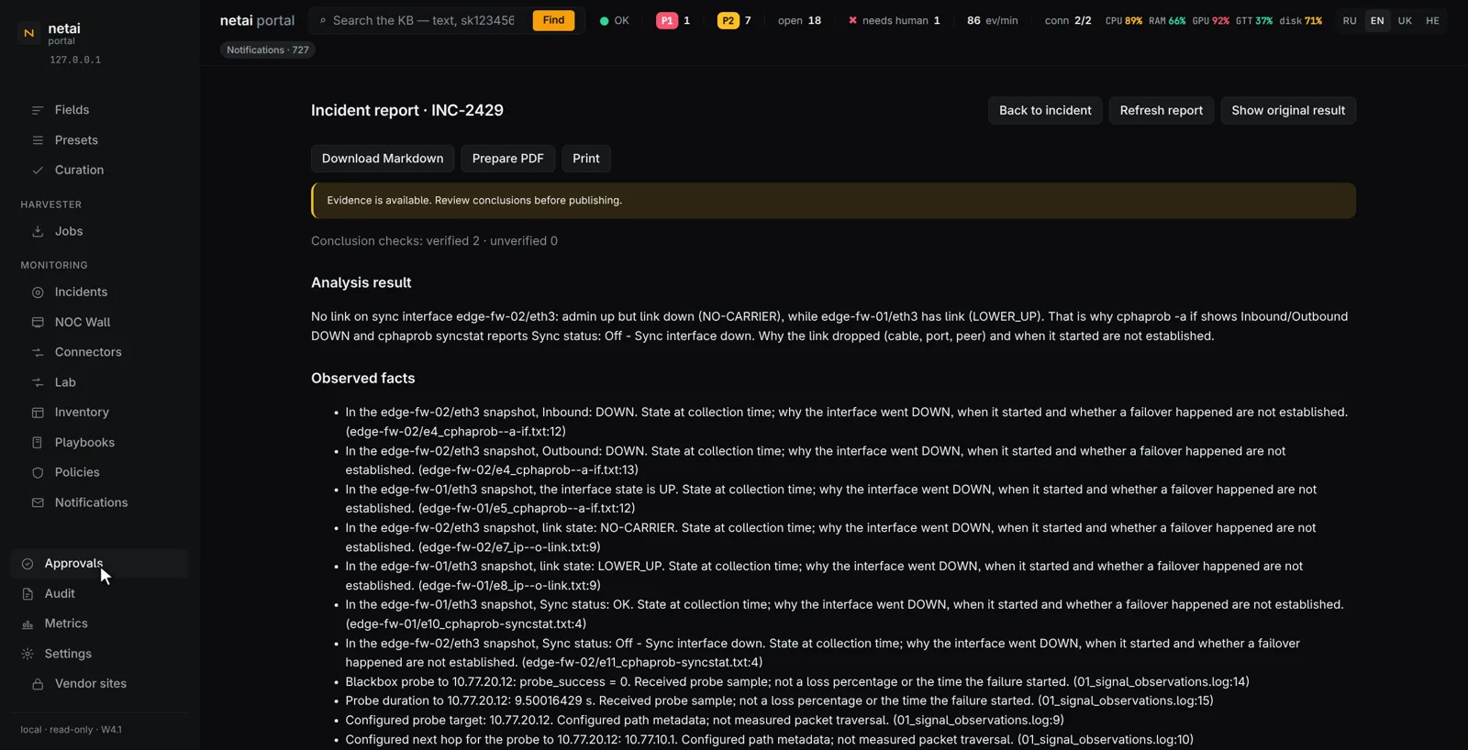Click the open 18 counter
The height and width of the screenshot is (750, 1468).
(x=799, y=20)
